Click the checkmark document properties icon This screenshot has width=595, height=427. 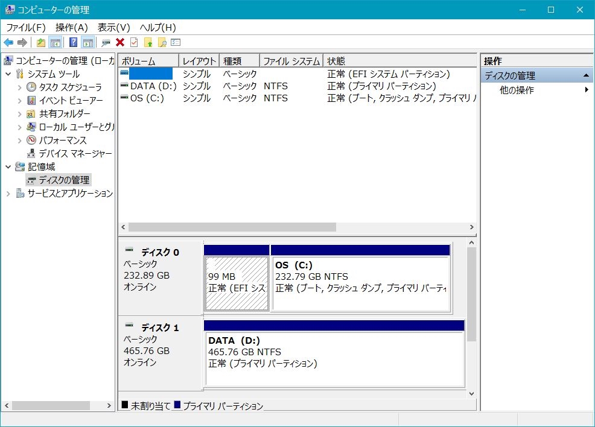point(134,42)
